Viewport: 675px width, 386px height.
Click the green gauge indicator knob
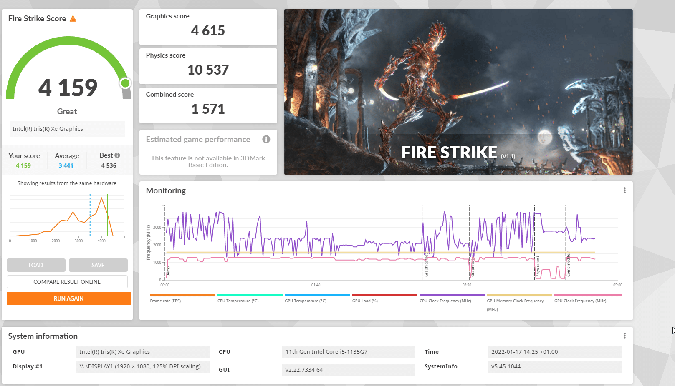[x=125, y=83]
